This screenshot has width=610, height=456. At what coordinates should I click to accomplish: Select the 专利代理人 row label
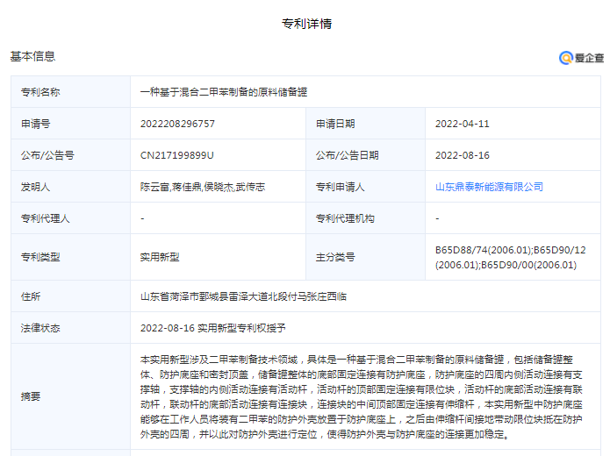coord(45,217)
